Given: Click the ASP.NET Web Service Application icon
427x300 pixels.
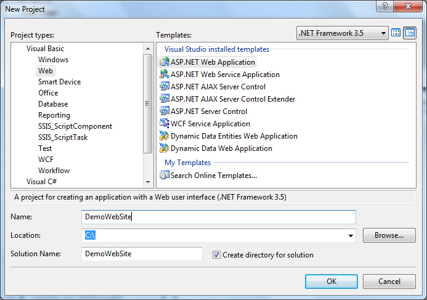Looking at the screenshot, I should 165,75.
